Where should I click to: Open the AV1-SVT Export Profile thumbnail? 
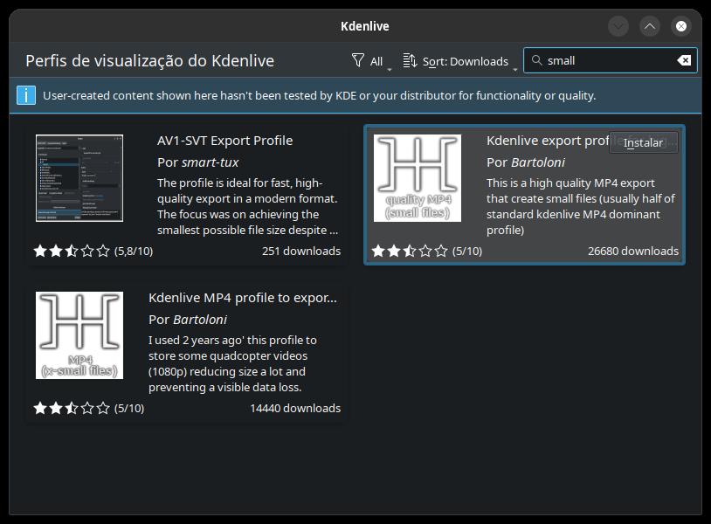point(79,178)
